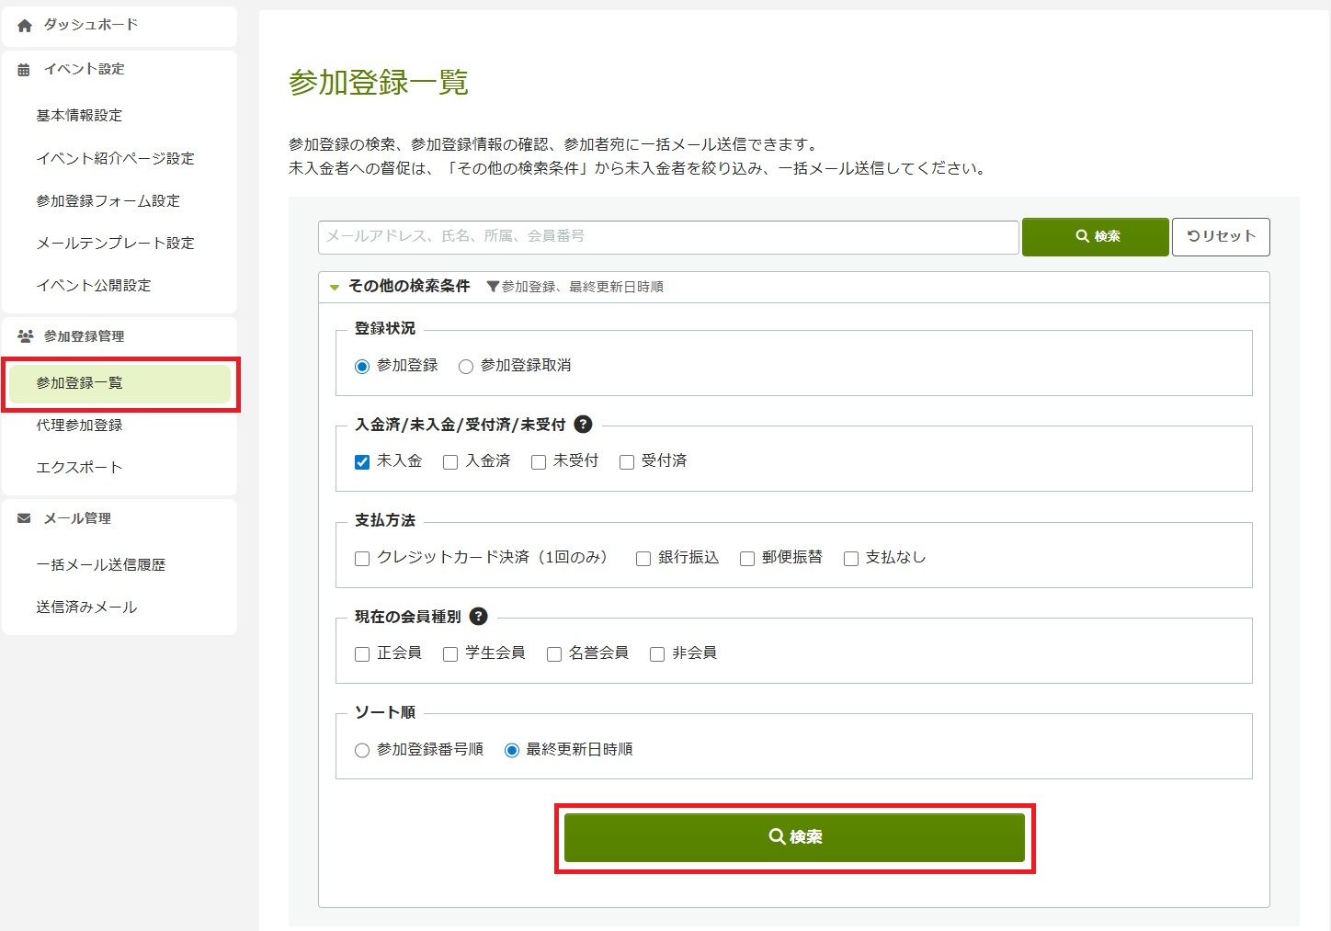
Task: Click the large green 検索 button at bottom
Action: point(794,837)
